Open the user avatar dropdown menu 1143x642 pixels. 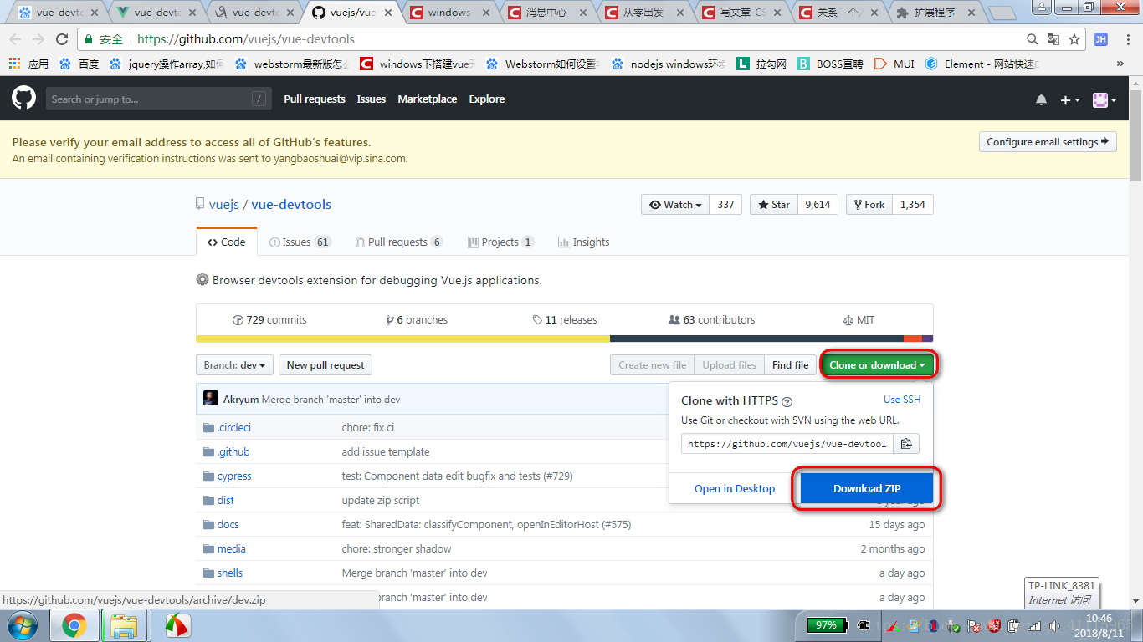tap(1105, 99)
